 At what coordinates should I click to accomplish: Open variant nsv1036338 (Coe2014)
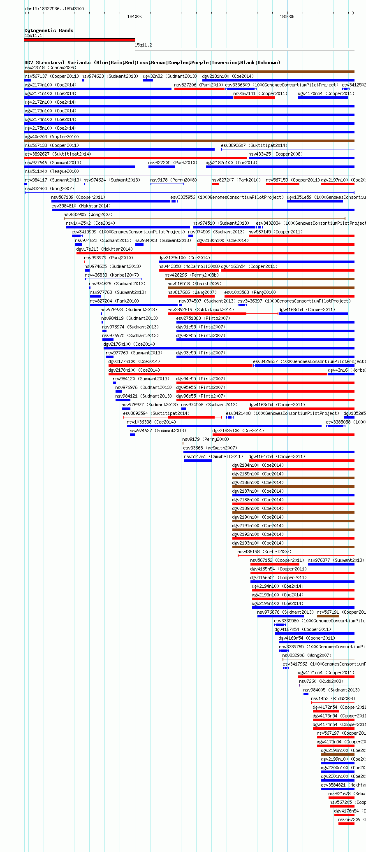[x=152, y=422]
